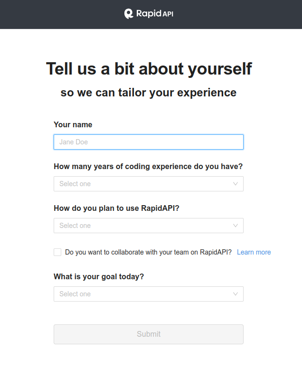
Task: Click the "so we can tailor your experience" subheading
Action: click(x=149, y=92)
